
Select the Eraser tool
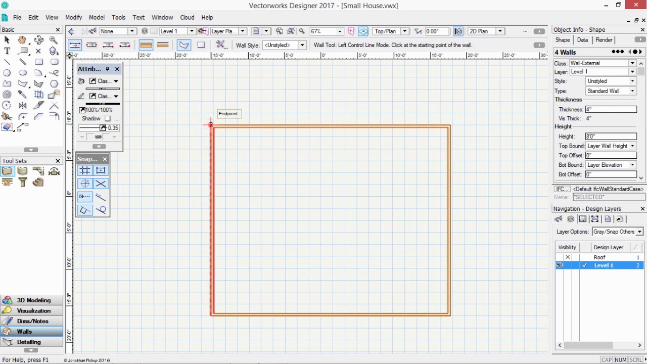coord(7,127)
